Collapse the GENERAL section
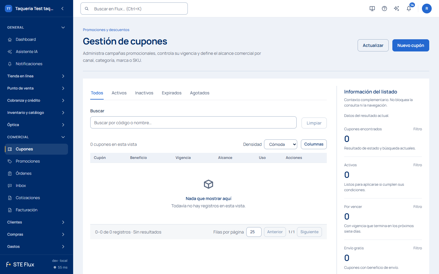 click(36, 27)
